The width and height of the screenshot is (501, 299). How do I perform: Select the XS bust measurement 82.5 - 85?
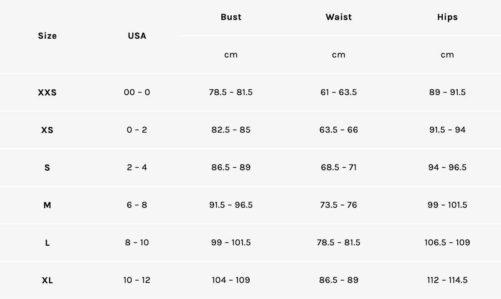[x=231, y=130]
